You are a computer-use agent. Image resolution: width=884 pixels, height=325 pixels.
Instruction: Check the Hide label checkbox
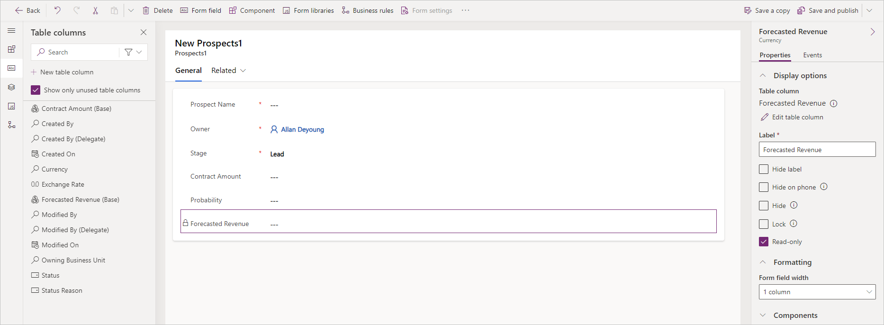[764, 169]
